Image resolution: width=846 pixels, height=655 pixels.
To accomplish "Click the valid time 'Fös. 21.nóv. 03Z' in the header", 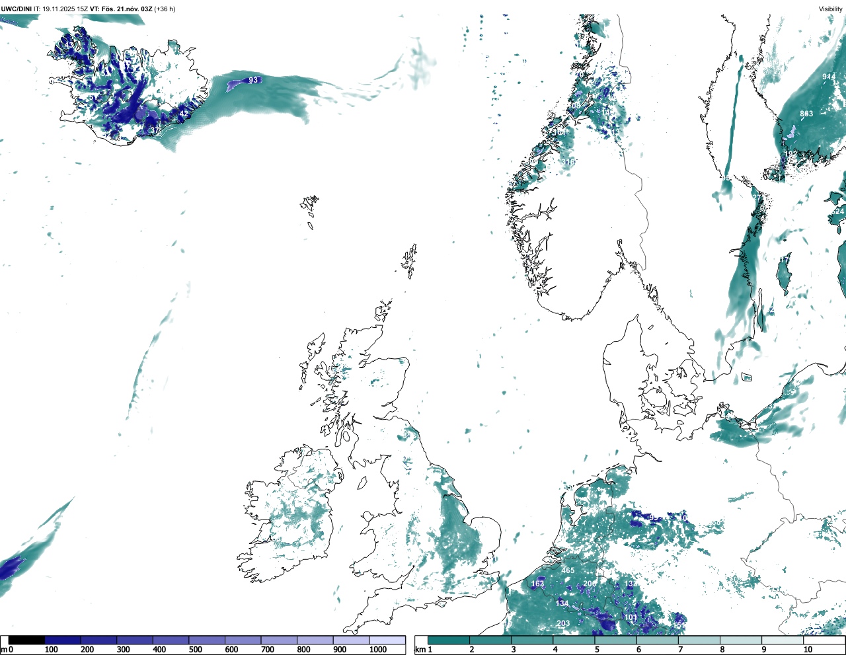I will [127, 9].
